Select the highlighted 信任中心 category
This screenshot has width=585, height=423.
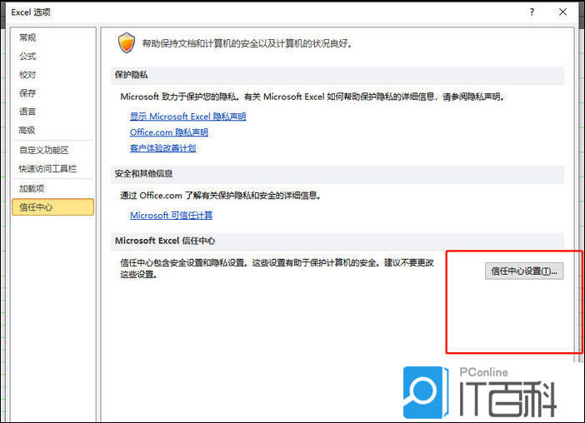(52, 207)
